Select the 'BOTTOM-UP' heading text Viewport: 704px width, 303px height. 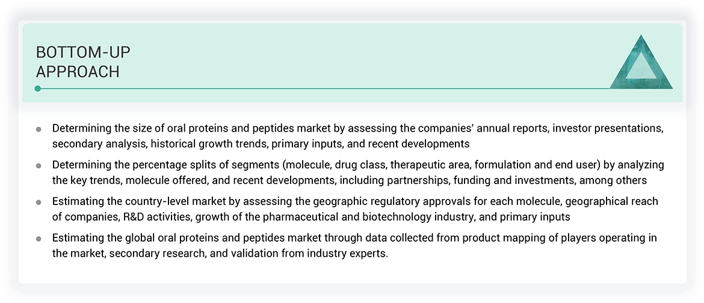pos(83,53)
